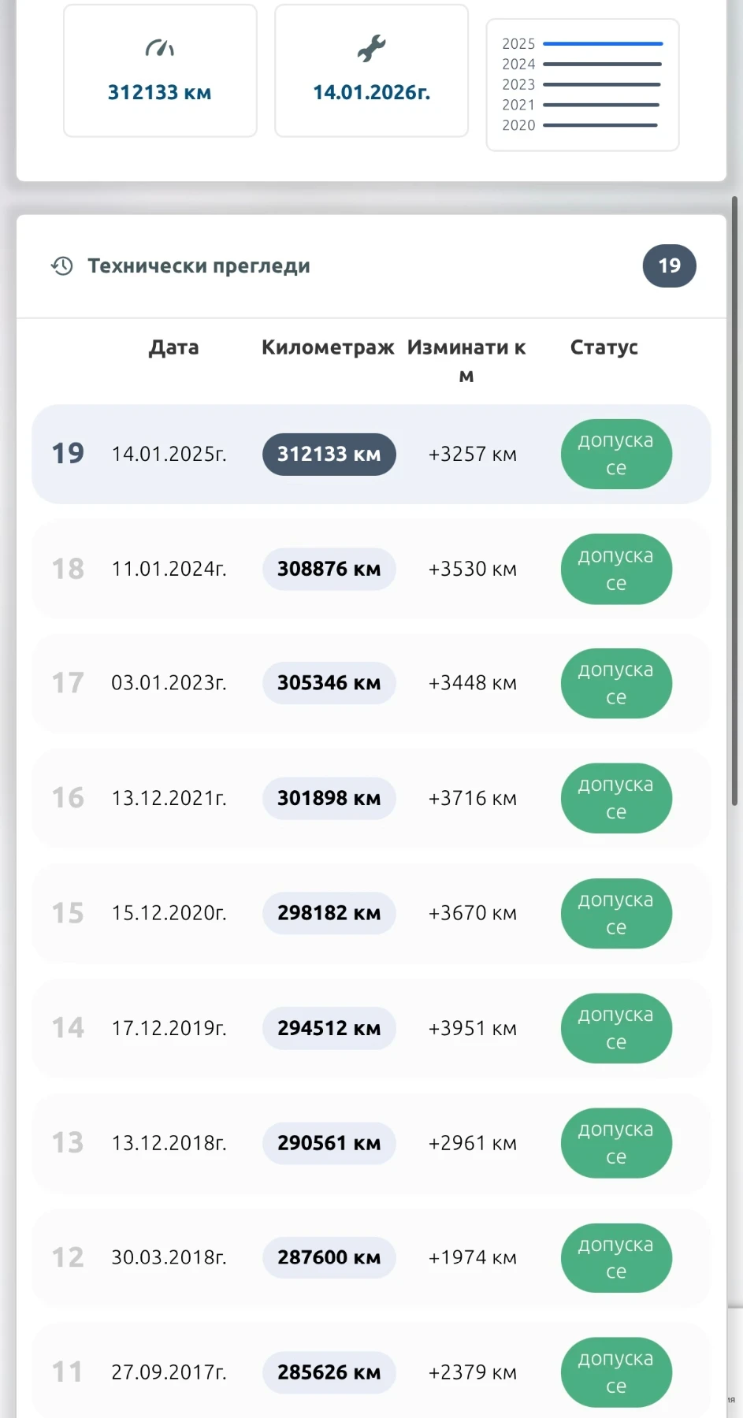743x1418 pixels.
Task: Click the speedometer mileage icon
Action: 159,49
